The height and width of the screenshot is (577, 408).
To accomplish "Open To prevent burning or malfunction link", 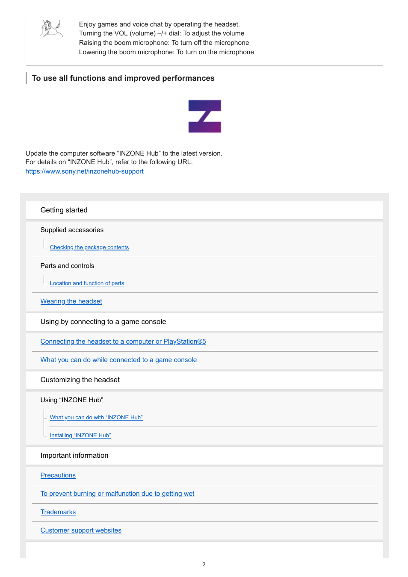I will pos(117,494).
